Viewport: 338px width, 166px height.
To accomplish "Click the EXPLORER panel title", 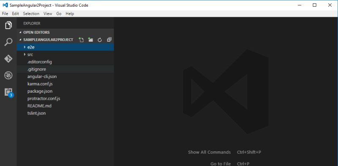I will point(32,23).
